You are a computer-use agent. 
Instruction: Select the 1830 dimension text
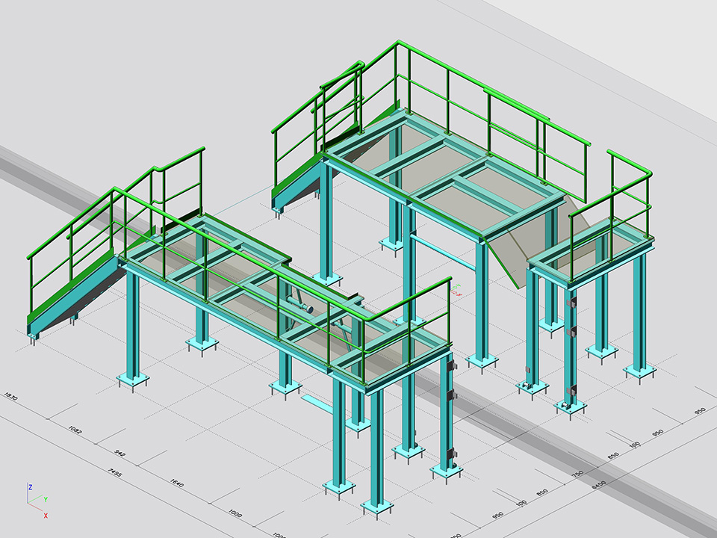[10, 397]
